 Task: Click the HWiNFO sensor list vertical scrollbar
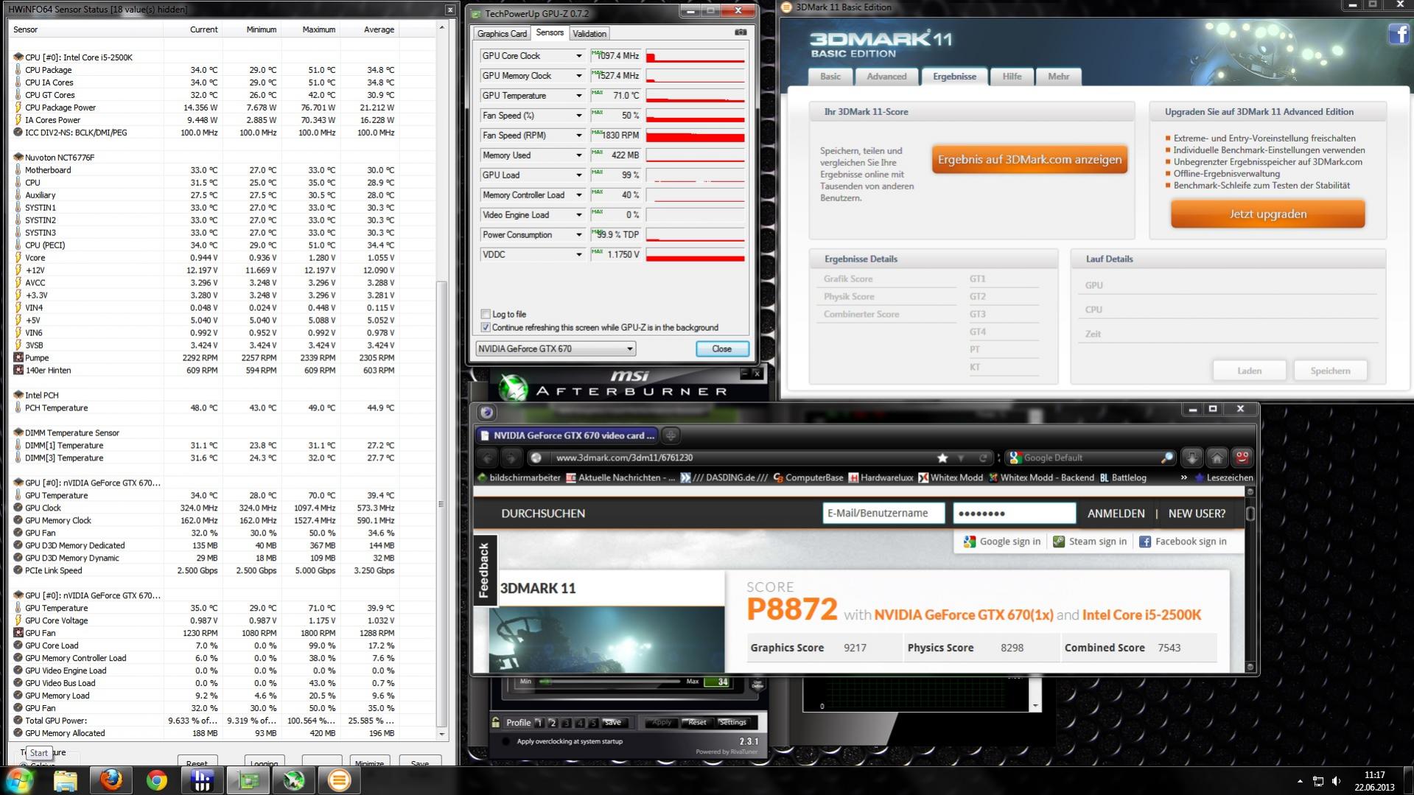tap(442, 504)
